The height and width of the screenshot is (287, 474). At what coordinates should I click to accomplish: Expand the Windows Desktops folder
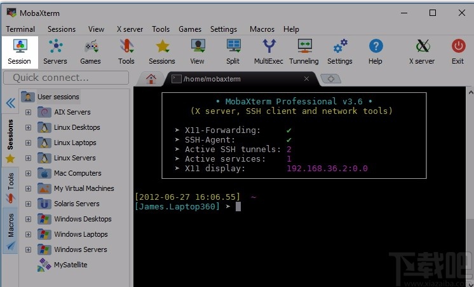pos(28,219)
